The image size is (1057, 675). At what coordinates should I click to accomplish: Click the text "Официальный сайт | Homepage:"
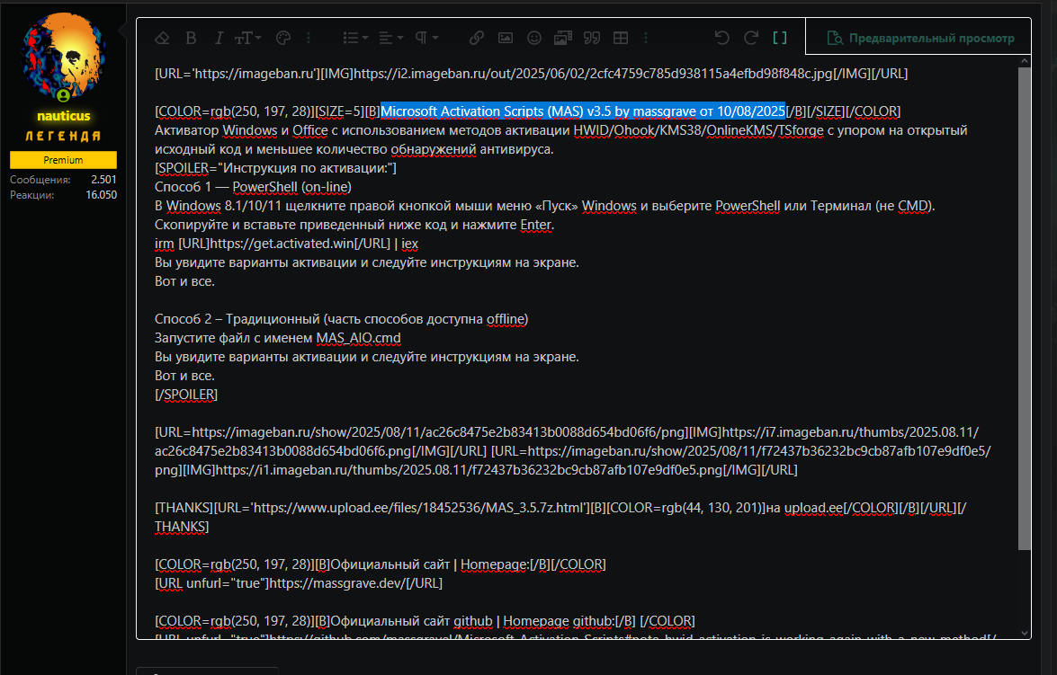coord(429,564)
